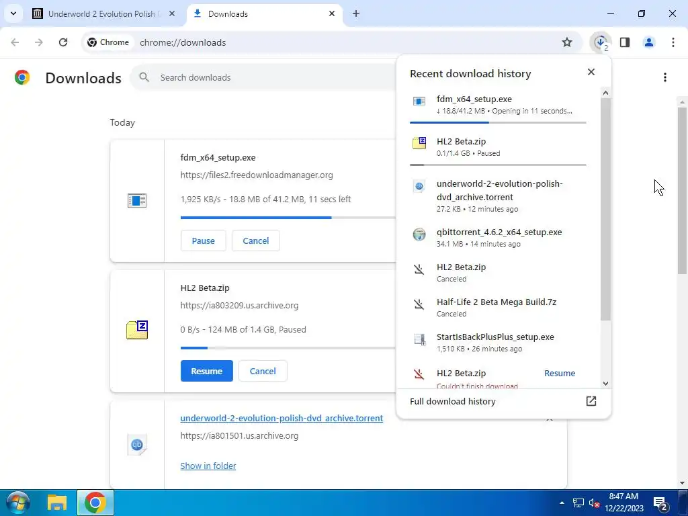
Task: Select the Downloads tab
Action: tap(265, 13)
